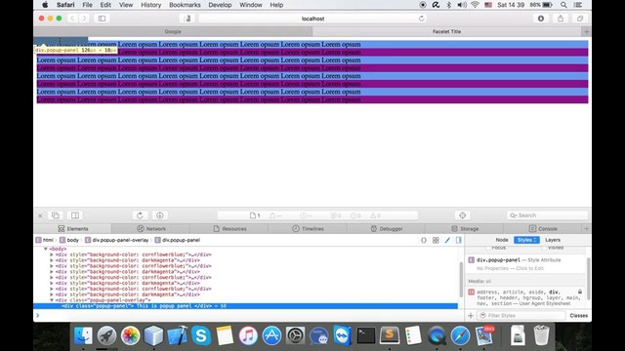This screenshot has width=625, height=351.
Task: Open a new Safari tab with plus
Action: 586,31
